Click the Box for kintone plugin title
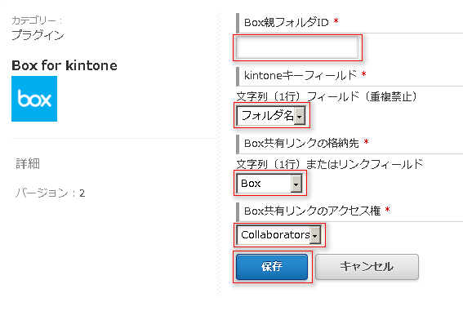The height and width of the screenshot is (320, 463). coord(65,65)
